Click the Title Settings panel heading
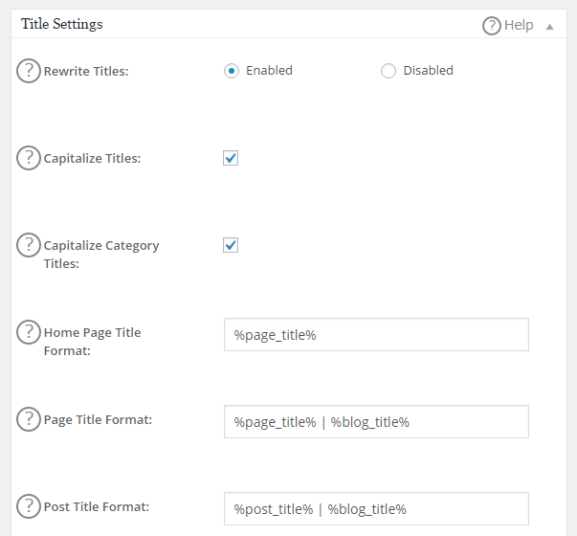The image size is (577, 536). (x=62, y=24)
